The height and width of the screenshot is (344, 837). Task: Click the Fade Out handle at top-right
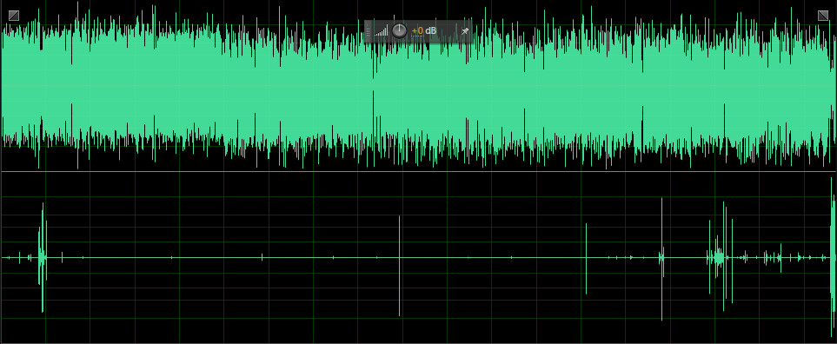click(x=823, y=16)
